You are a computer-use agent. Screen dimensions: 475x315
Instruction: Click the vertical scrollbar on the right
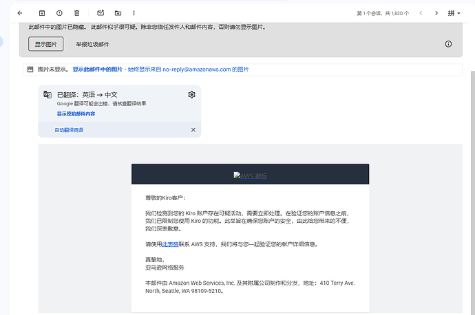click(x=473, y=193)
